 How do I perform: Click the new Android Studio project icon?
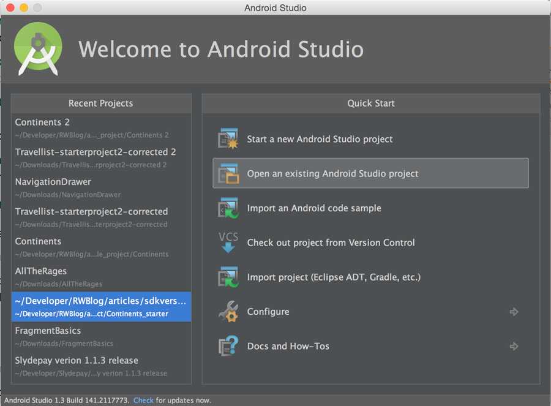coord(228,139)
